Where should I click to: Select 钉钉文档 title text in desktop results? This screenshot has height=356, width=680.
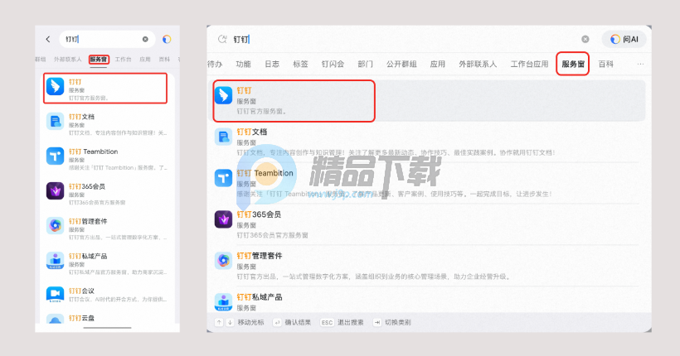tap(252, 132)
